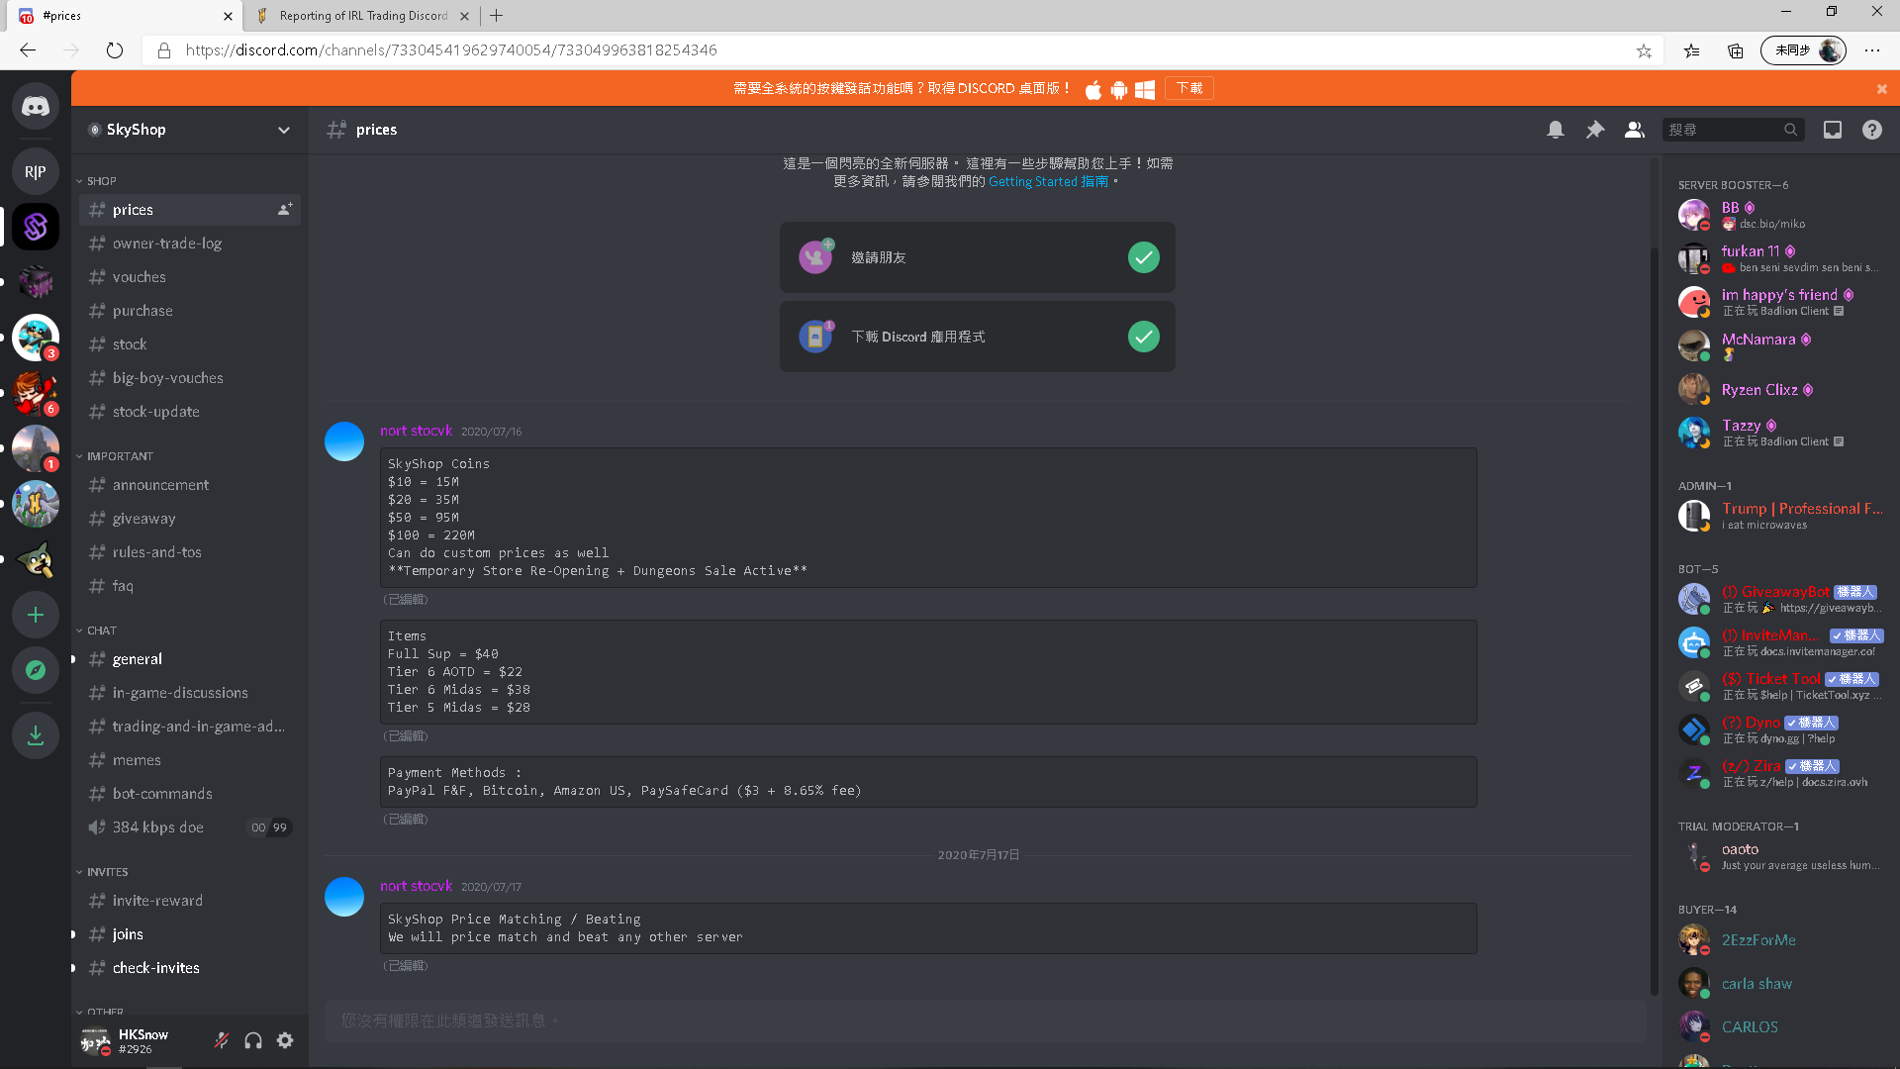Open the memes channel
Screen dimensions: 1900x1069
(190, 760)
